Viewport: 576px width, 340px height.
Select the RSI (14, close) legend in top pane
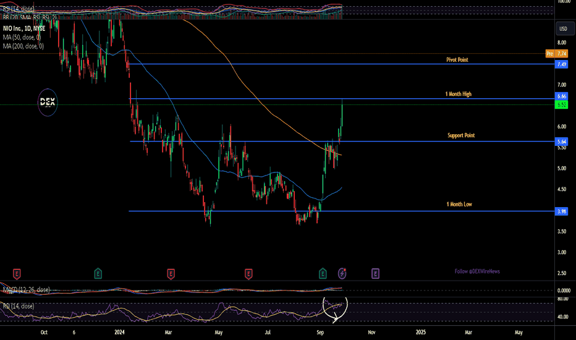click(19, 9)
